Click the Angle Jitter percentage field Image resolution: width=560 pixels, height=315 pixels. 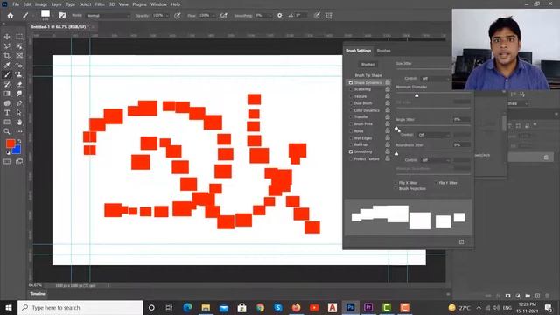[x=461, y=119]
